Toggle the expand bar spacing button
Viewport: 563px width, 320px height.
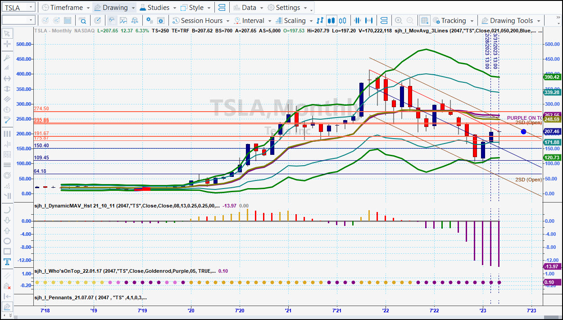coord(369,20)
